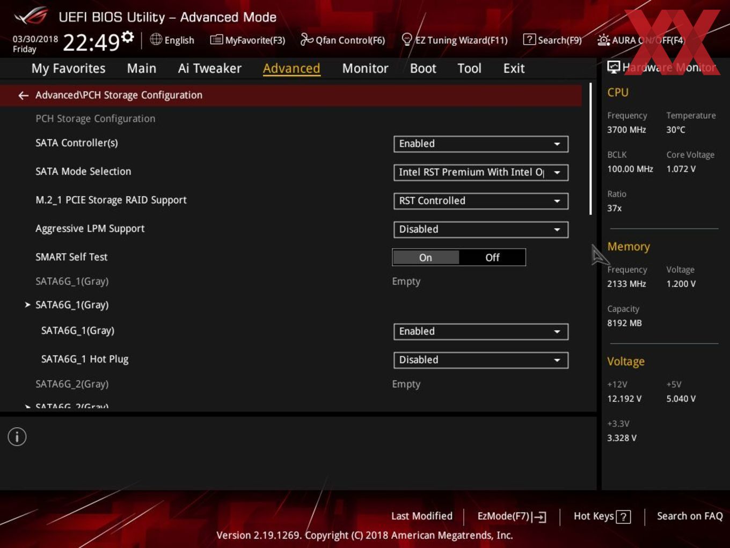Image resolution: width=730 pixels, height=548 pixels.
Task: Click +5V value 5.040 V
Action: [x=681, y=399]
